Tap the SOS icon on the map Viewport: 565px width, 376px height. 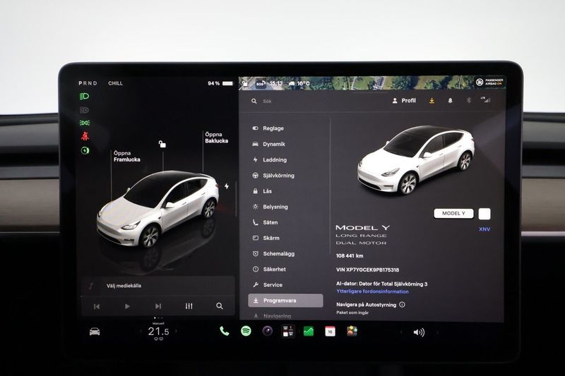pyautogui.click(x=260, y=84)
